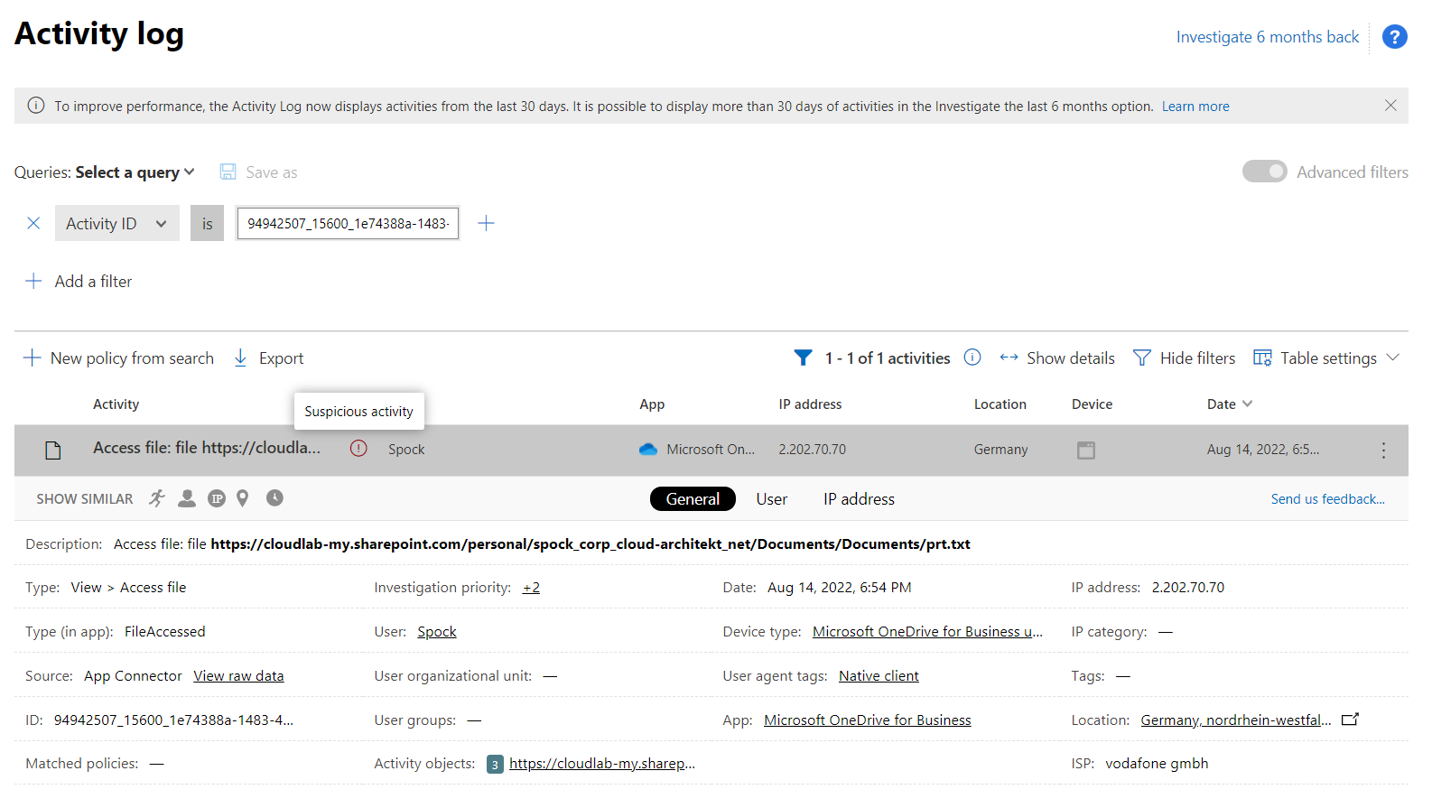Show similar activities by time clock icon
Viewport: 1432px width, 808px height.
coord(274,497)
